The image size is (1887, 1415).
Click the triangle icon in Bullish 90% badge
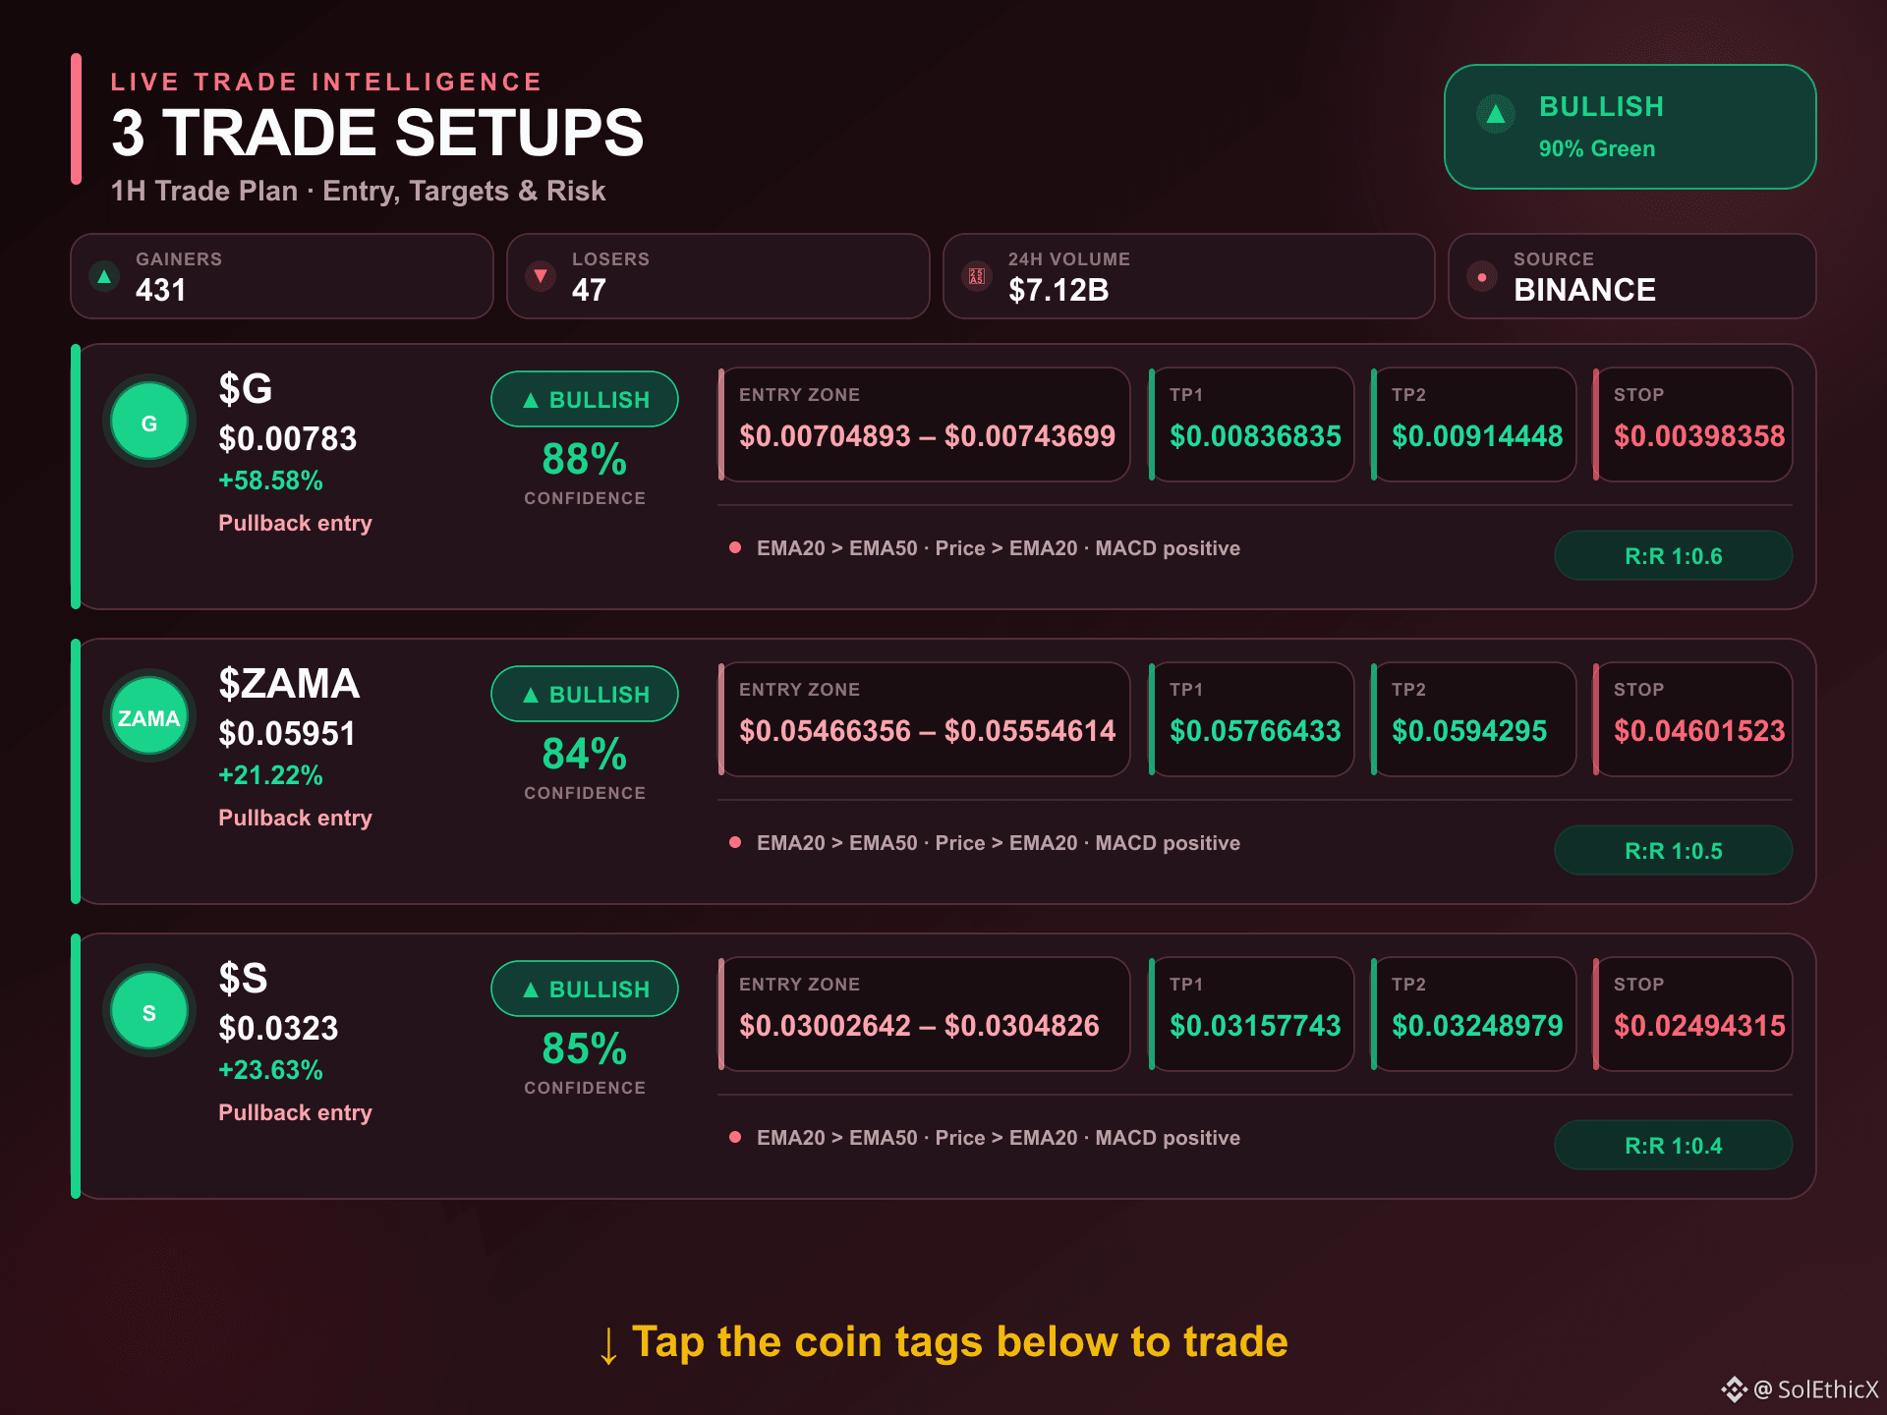click(1496, 114)
